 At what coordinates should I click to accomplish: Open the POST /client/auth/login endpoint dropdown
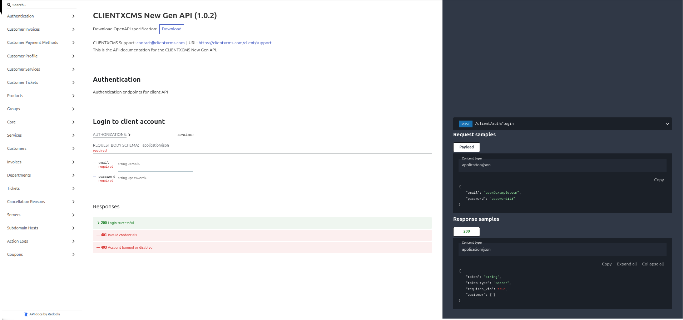tap(563, 124)
